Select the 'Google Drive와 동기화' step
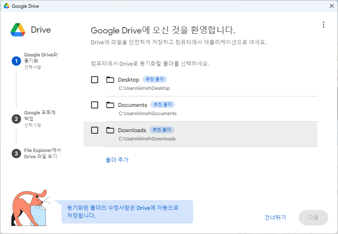Viewport: 338px width, 234px height. tap(40, 58)
